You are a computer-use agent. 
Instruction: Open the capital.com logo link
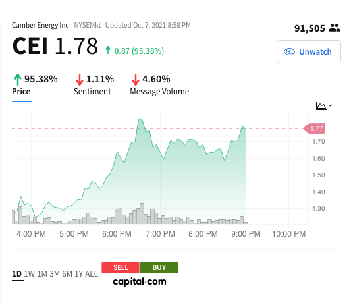[140, 281]
